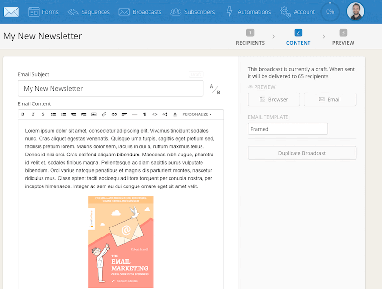382x289 pixels.
Task: Preview the email in Browser
Action: [x=274, y=99]
